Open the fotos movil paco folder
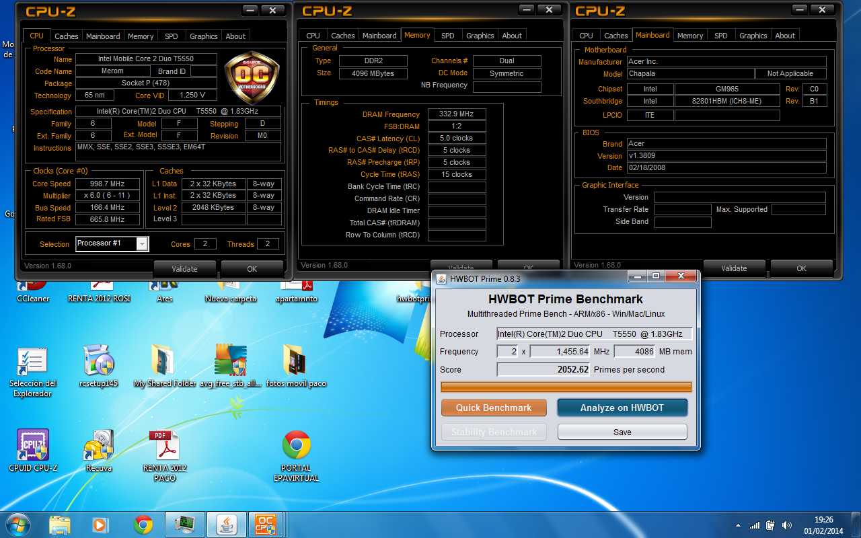Image resolution: width=861 pixels, height=538 pixels. 296,367
